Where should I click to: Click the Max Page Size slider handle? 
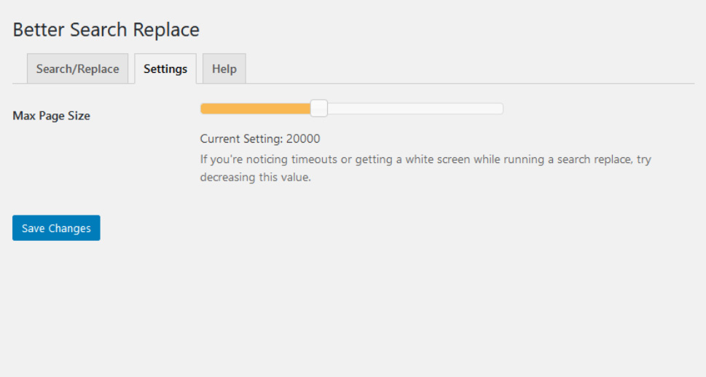click(x=319, y=108)
